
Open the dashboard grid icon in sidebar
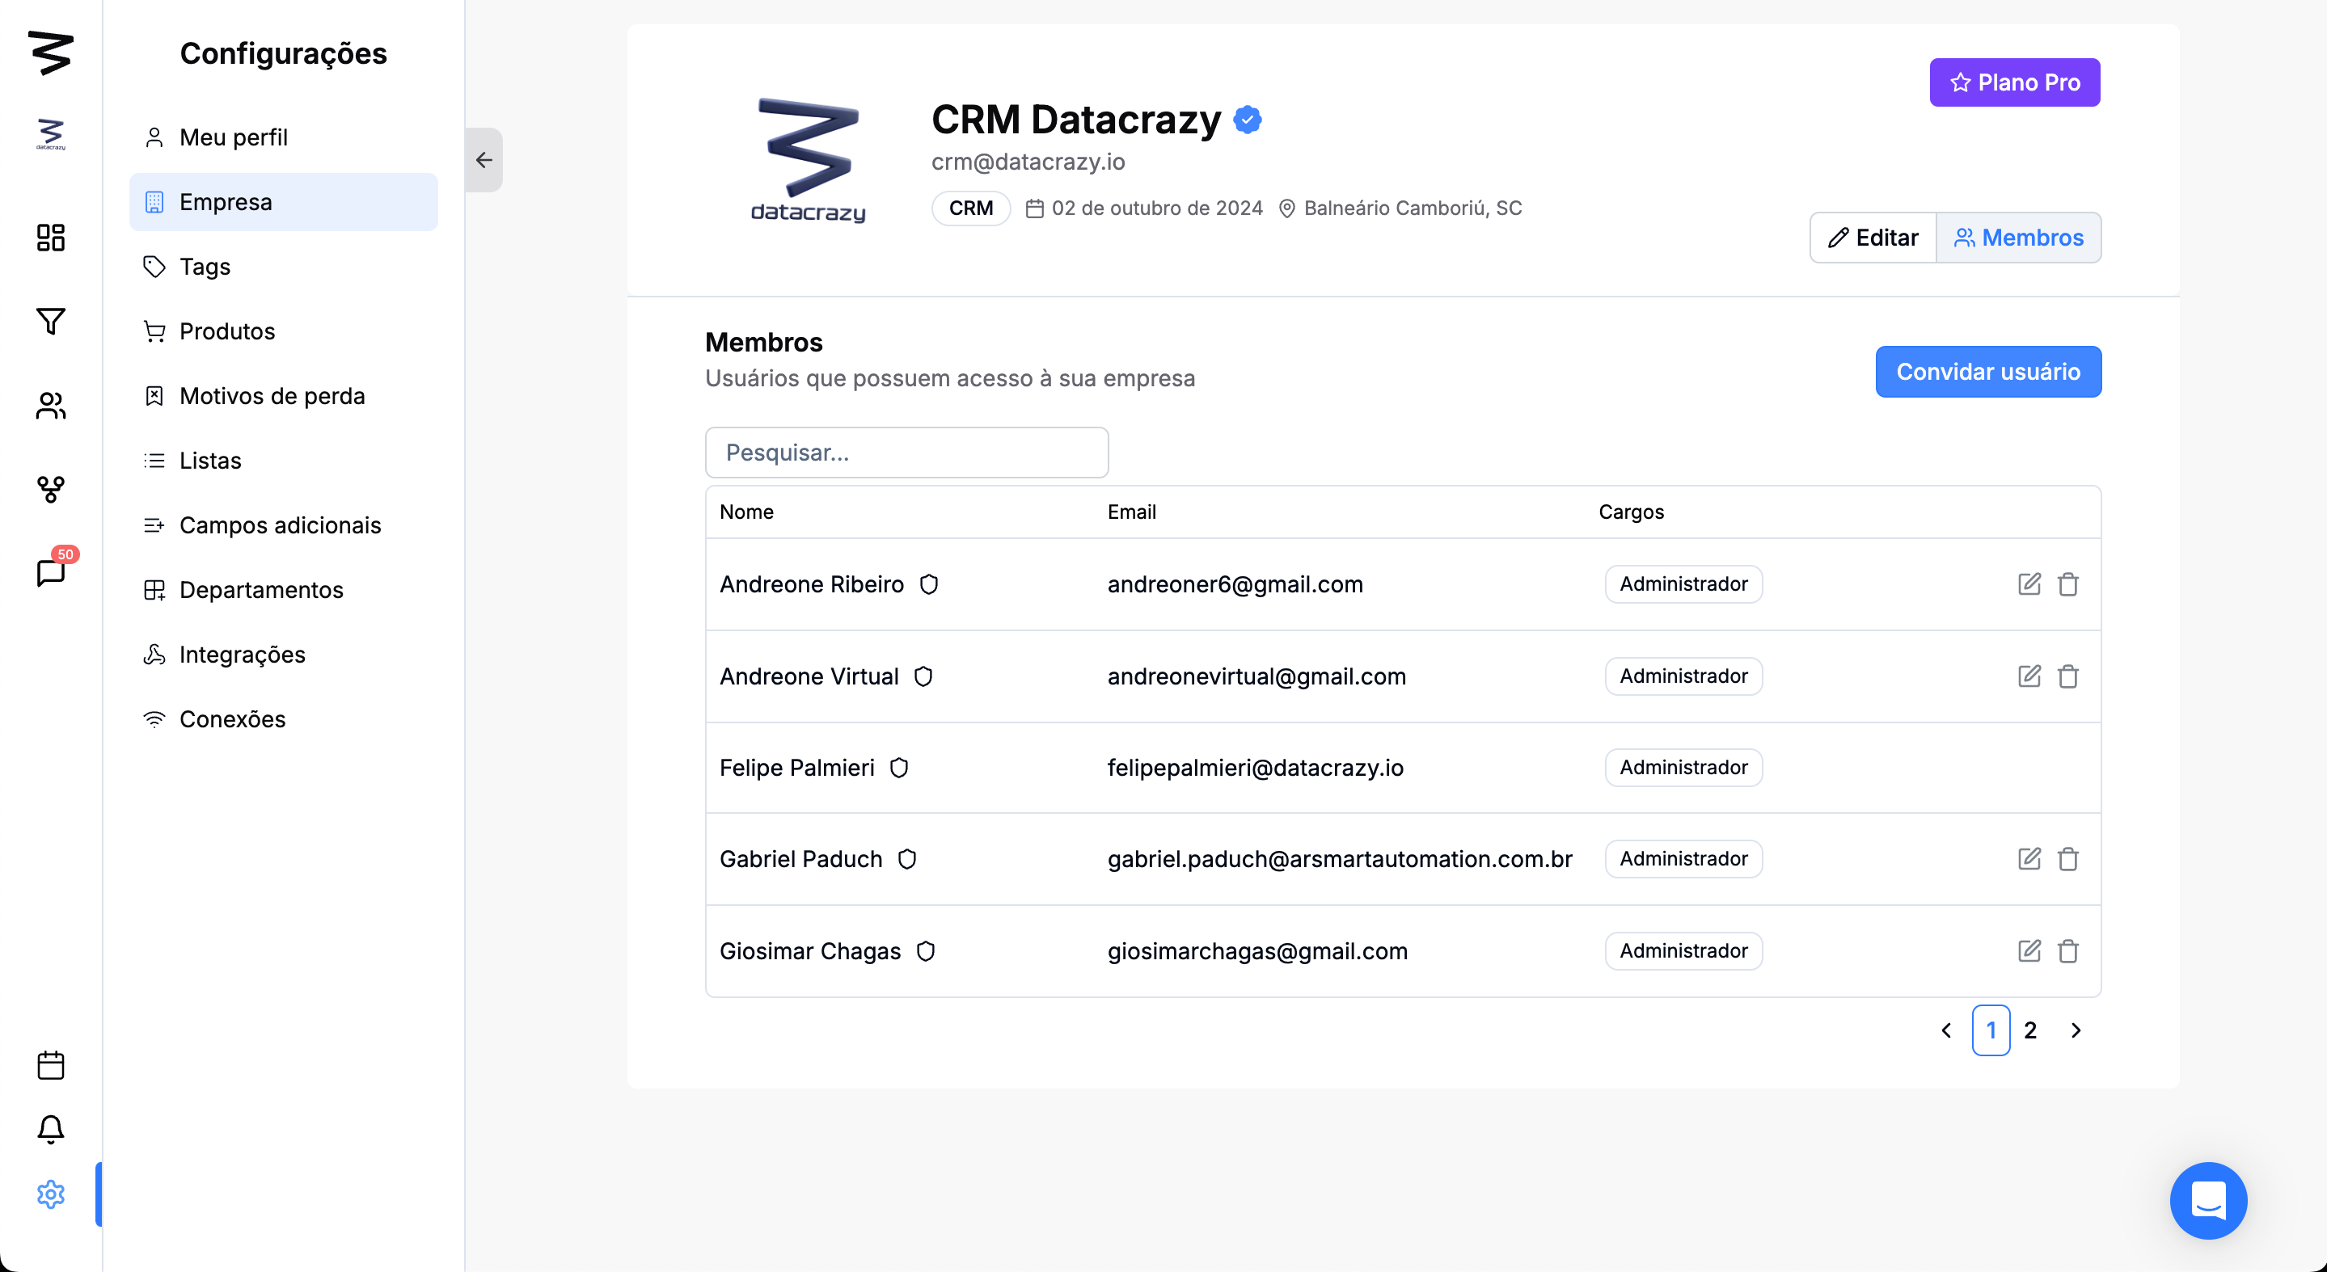coord(51,238)
